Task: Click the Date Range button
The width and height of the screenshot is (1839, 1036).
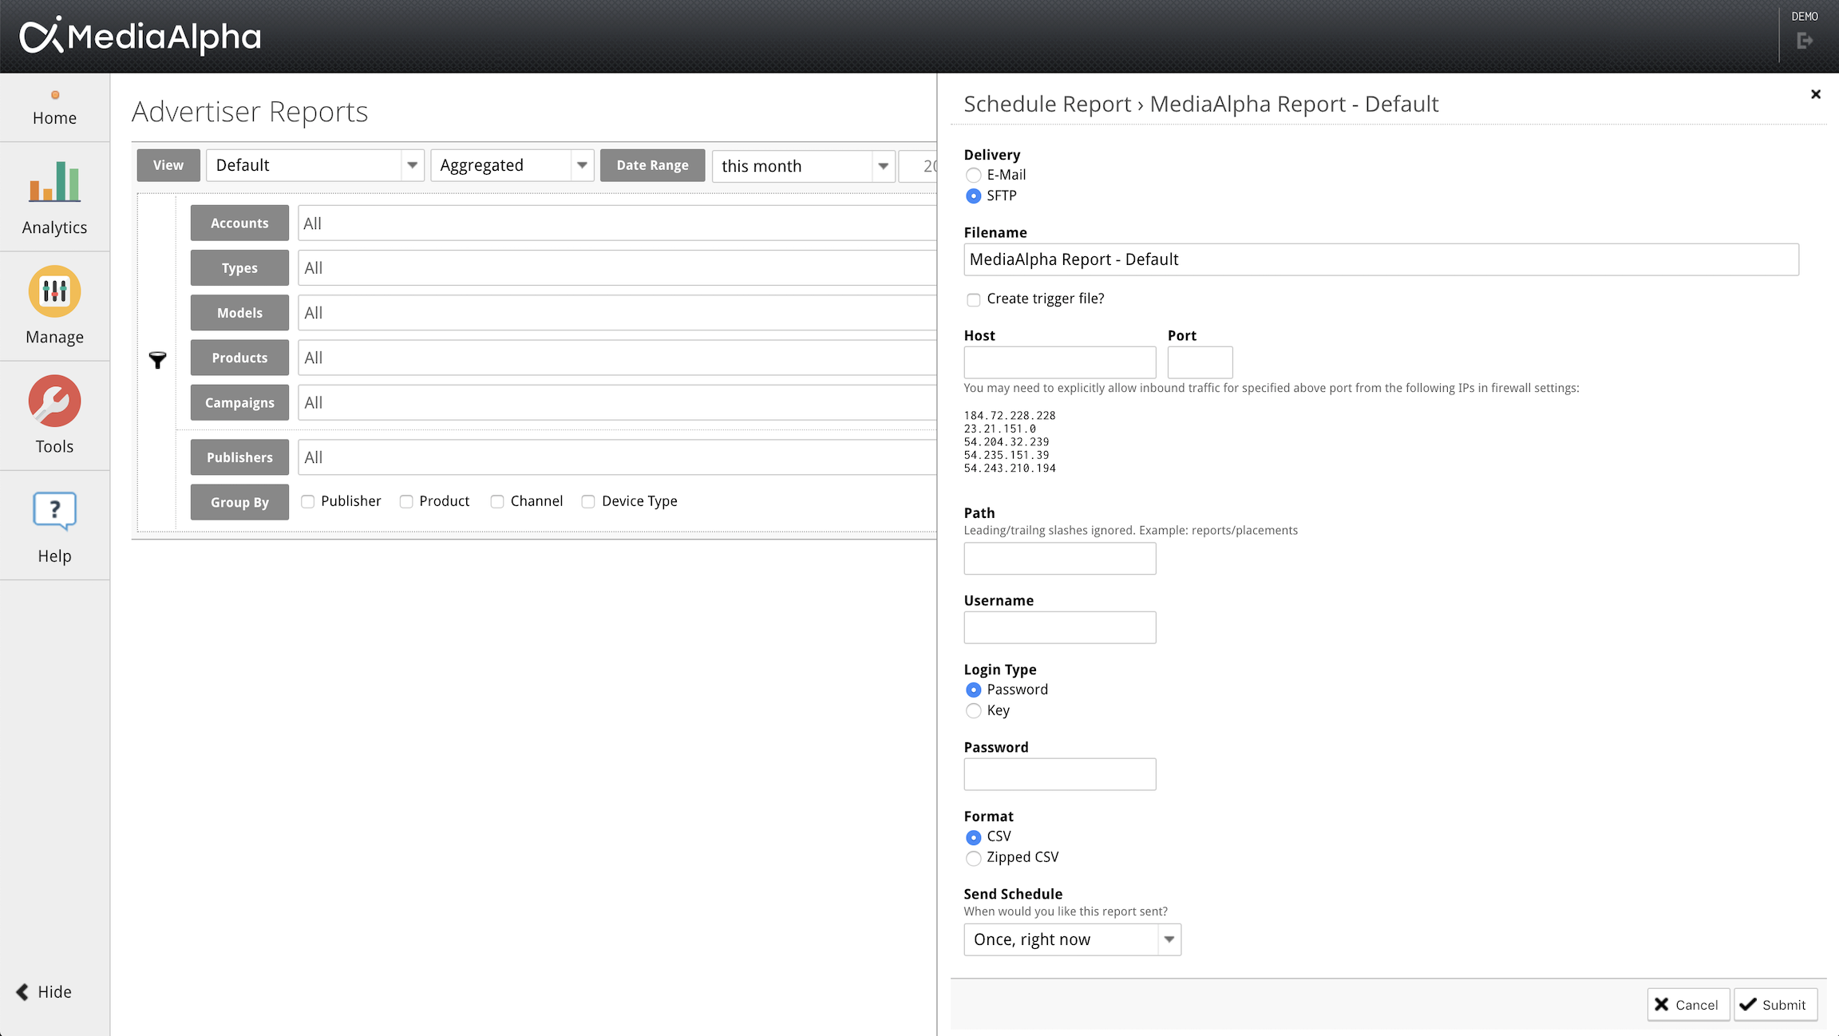Action: pos(652,165)
